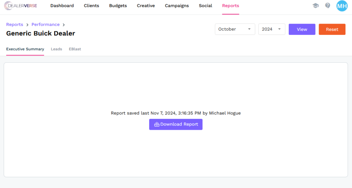Click the Performance breadcrumb link
Viewport: 352px width, 188px height.
click(45, 25)
